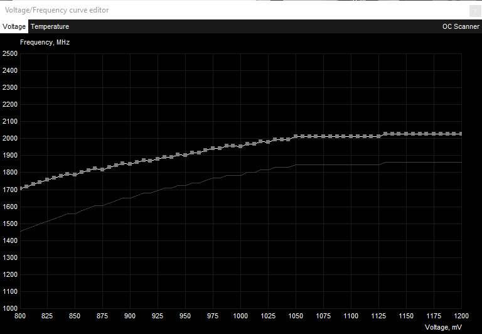Switch to the Temperature tab
The width and height of the screenshot is (482, 334).
click(x=50, y=26)
